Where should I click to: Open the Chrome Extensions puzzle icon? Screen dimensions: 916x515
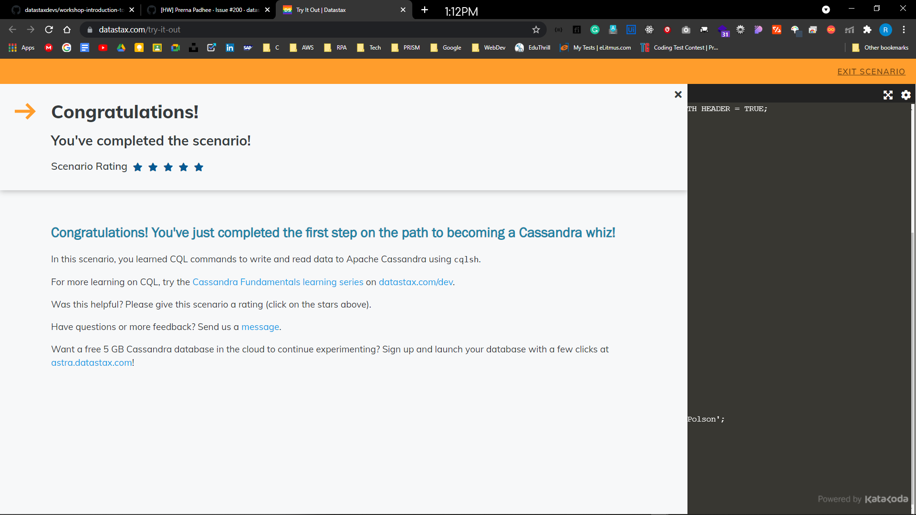[867, 30]
